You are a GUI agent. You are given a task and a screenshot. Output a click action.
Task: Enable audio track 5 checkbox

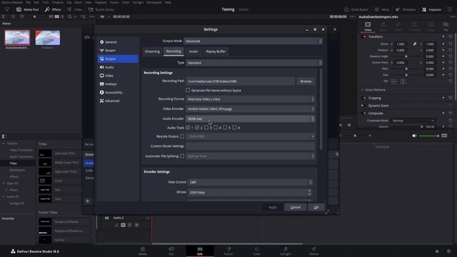225,128
